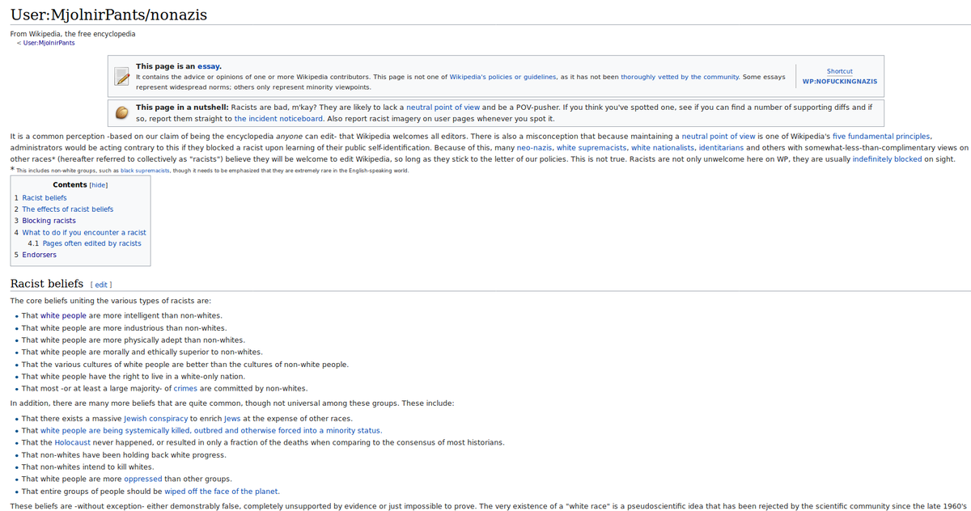Open the User:MjolnirPants parent page link
Image resolution: width=971 pixels, height=511 pixels.
click(48, 43)
